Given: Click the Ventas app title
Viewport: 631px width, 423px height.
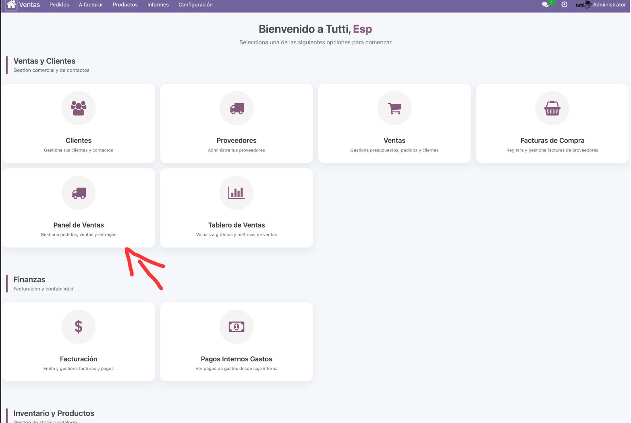Looking at the screenshot, I should click(30, 5).
